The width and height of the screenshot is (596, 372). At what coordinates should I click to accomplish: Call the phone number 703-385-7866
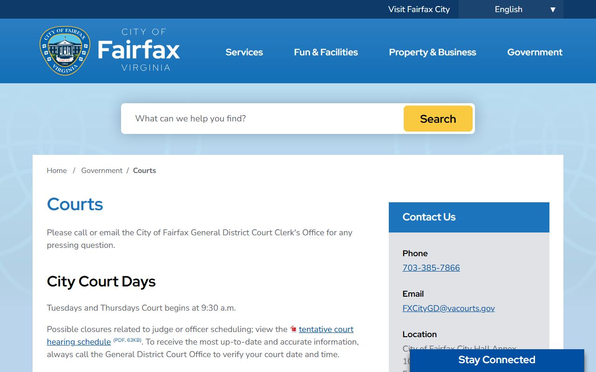pos(431,268)
